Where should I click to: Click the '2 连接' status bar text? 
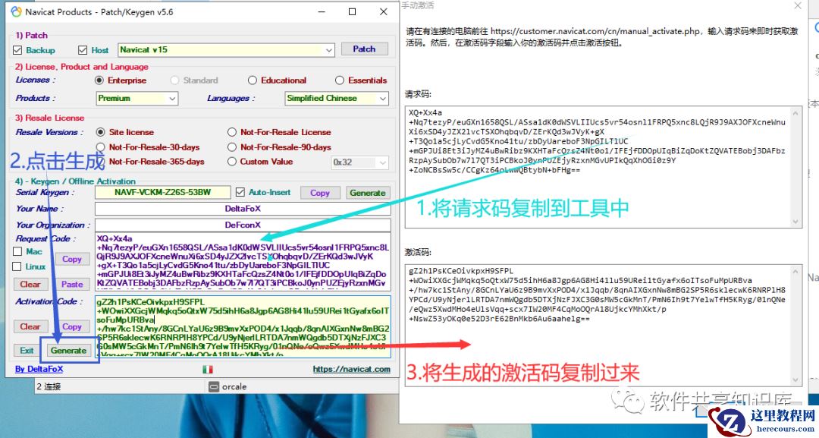49,387
